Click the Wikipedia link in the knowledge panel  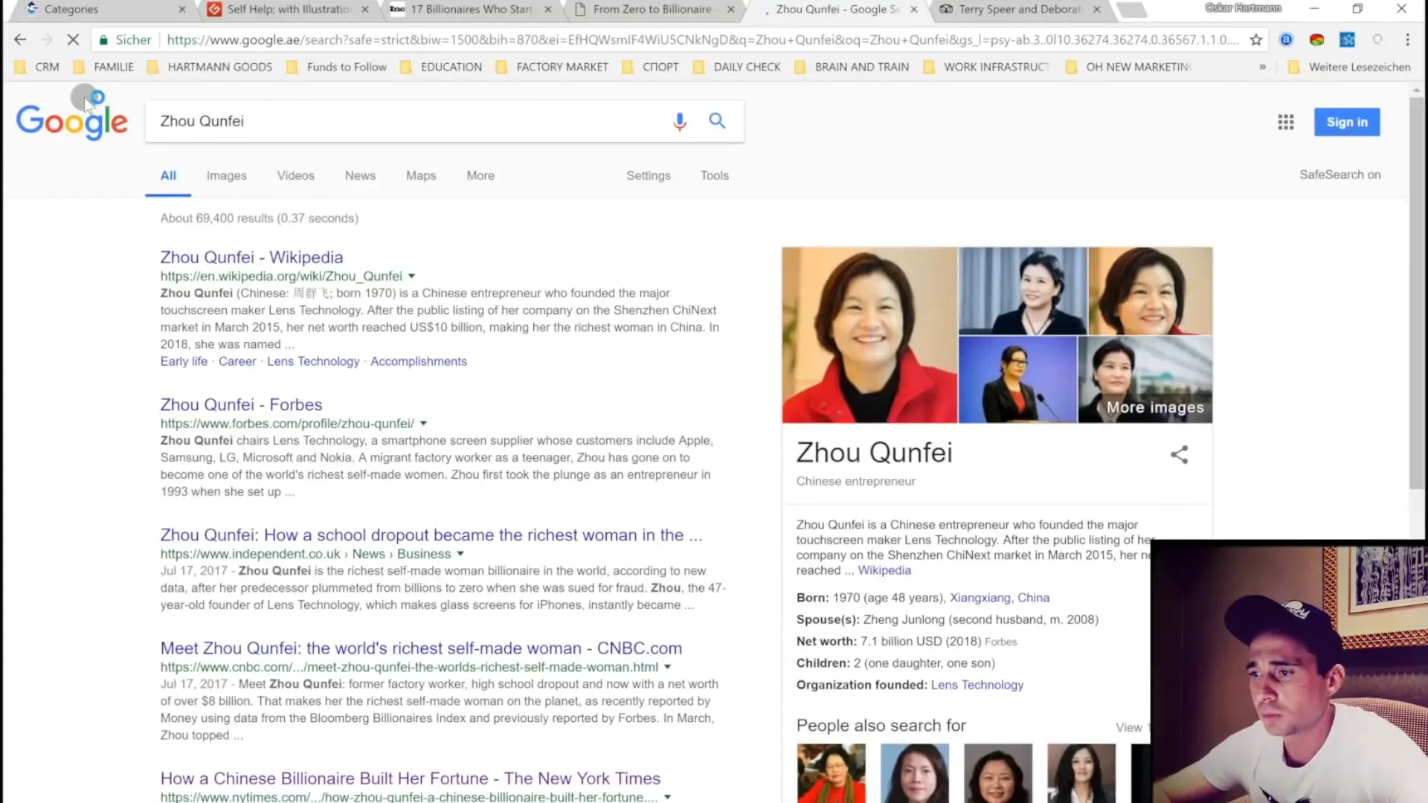[884, 570]
